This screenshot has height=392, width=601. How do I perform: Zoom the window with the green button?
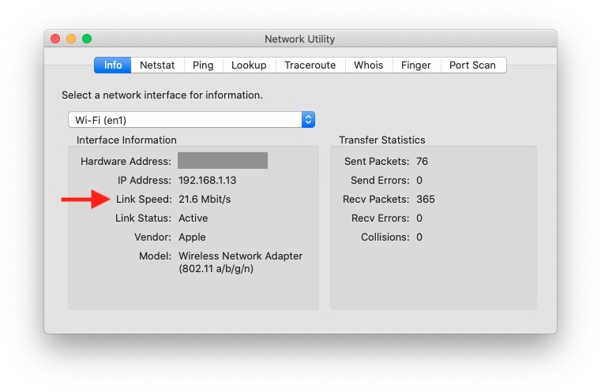click(x=87, y=39)
